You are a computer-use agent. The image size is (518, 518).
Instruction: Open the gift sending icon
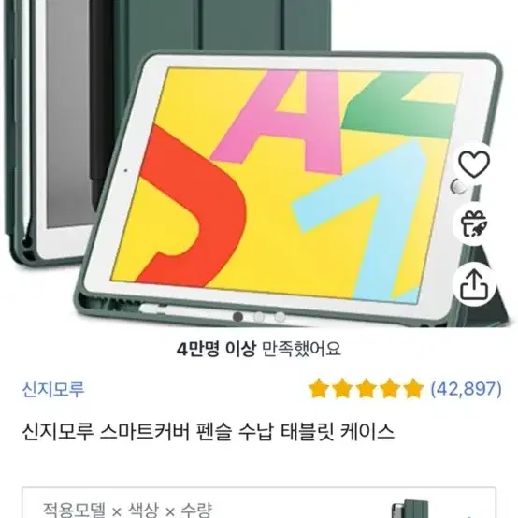474,224
